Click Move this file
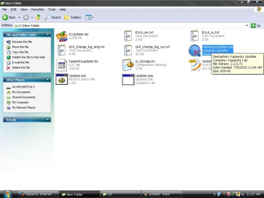264x198 pixels. pos(20,47)
